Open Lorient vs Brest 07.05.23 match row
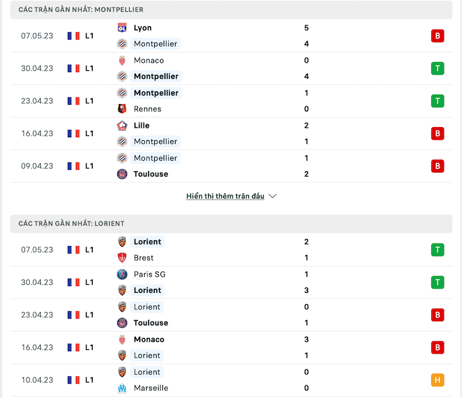 pos(231,250)
